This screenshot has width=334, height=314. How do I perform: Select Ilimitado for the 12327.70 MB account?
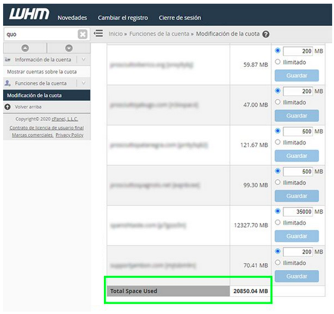tap(278, 222)
